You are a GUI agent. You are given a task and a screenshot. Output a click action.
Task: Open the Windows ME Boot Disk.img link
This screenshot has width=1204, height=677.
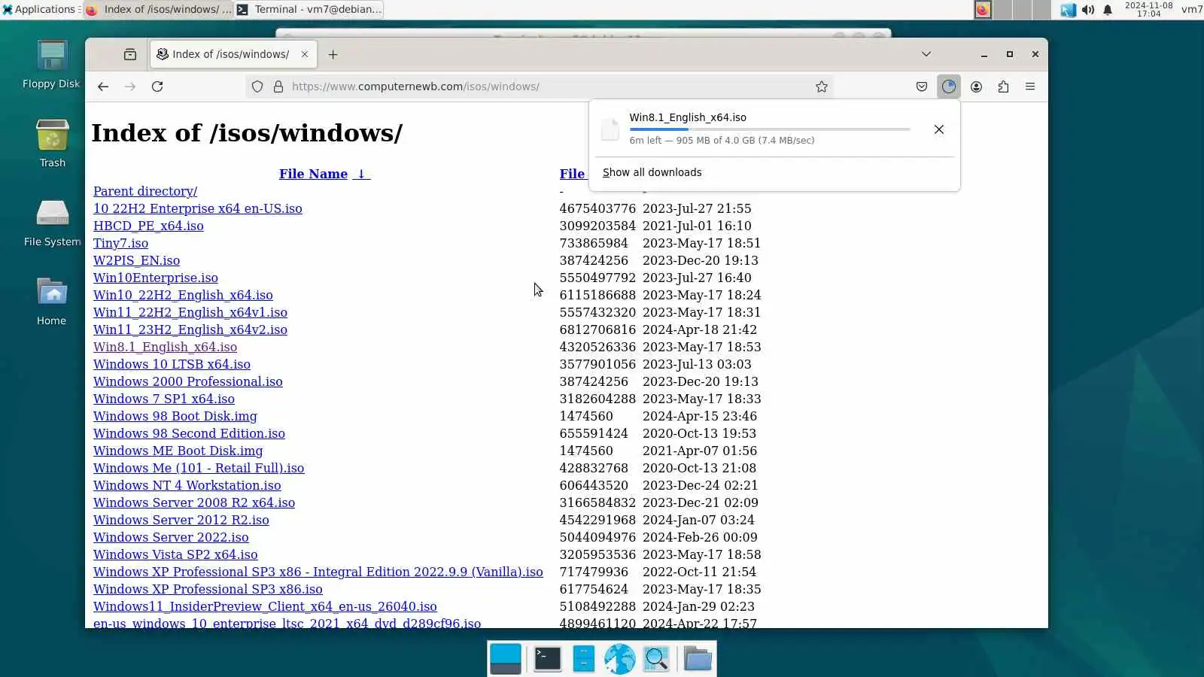click(178, 451)
